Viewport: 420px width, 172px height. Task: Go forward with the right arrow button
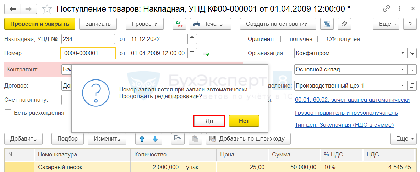[x=28, y=9]
